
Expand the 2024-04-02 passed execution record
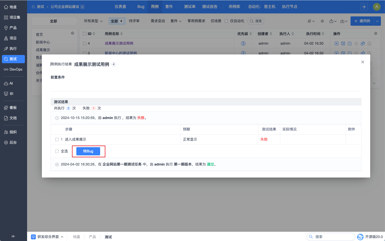pyautogui.click(x=57, y=165)
